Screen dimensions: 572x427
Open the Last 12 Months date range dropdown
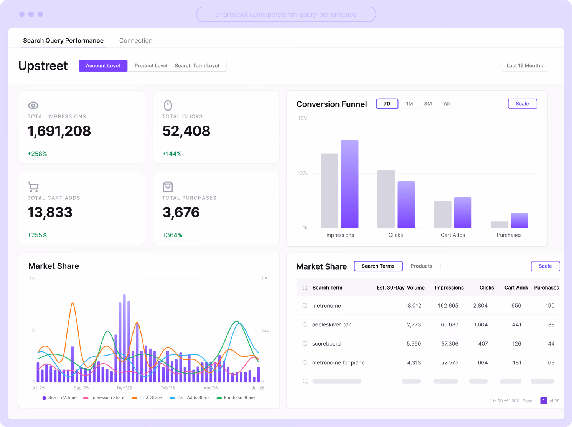[x=525, y=66]
